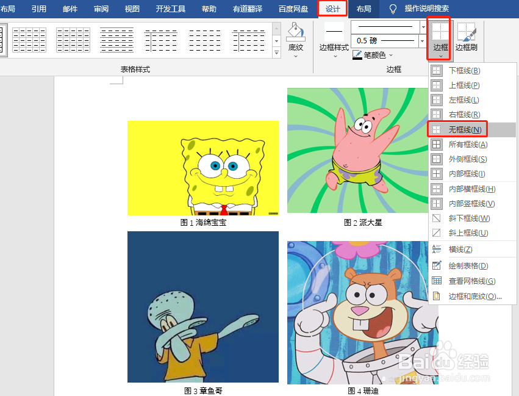Switch to the 审阅 tab
This screenshot has height=396, width=519.
point(101,9)
